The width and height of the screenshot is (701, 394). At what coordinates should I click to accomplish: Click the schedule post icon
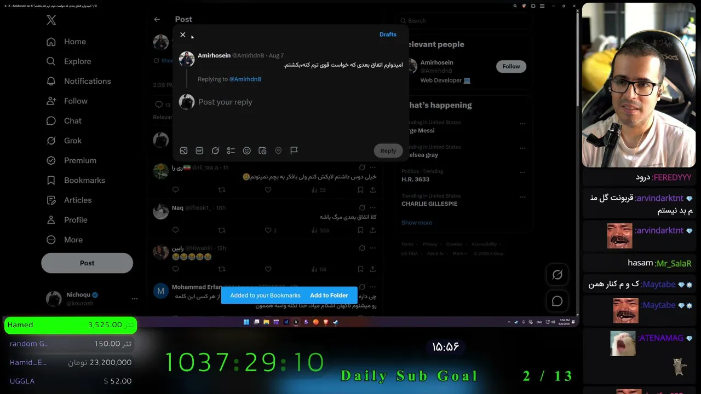(262, 150)
